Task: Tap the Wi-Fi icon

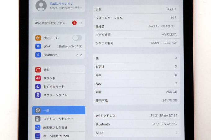Action: point(38,46)
